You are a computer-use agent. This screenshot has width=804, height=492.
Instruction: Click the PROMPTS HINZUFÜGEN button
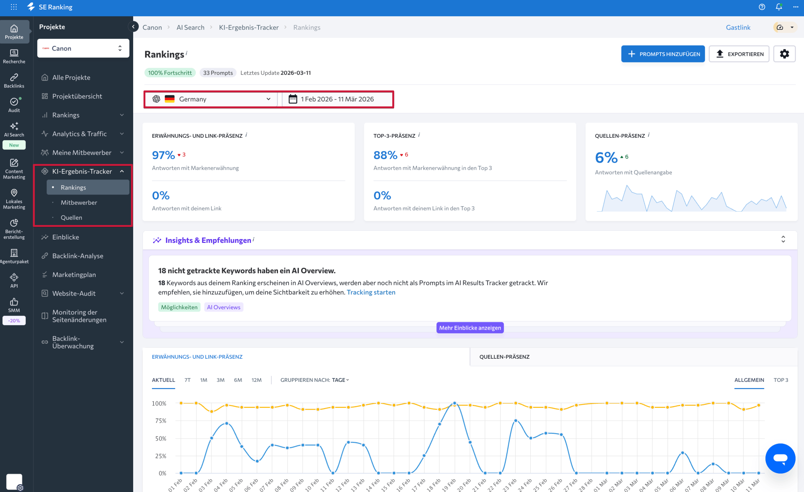[x=663, y=54]
